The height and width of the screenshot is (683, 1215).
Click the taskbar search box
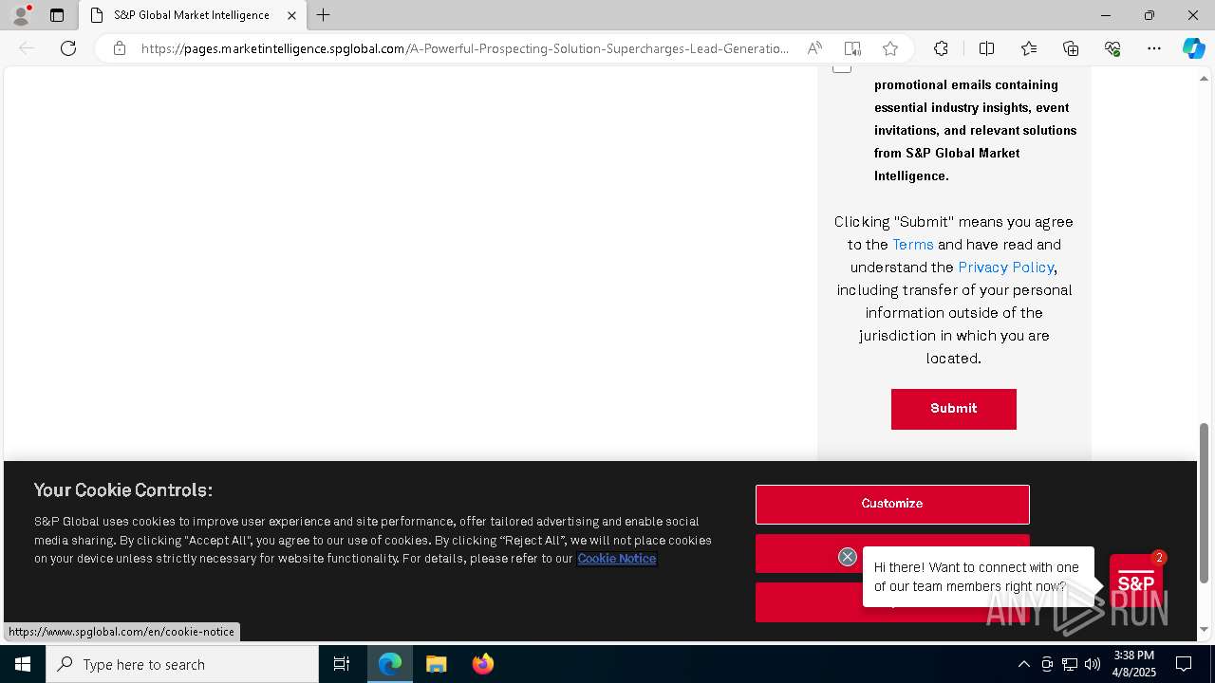[x=182, y=664]
